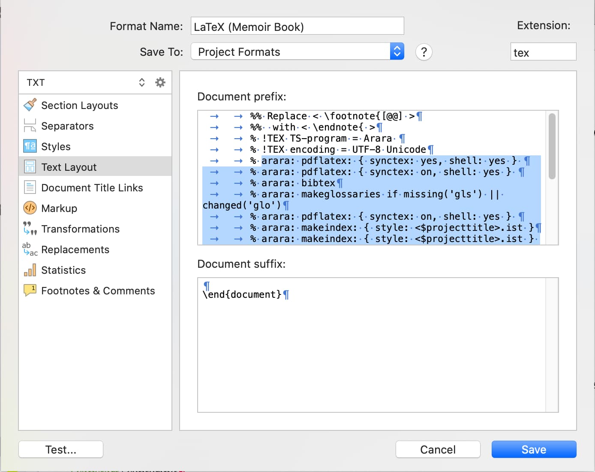Click the Transformations quotes icon

click(30, 229)
